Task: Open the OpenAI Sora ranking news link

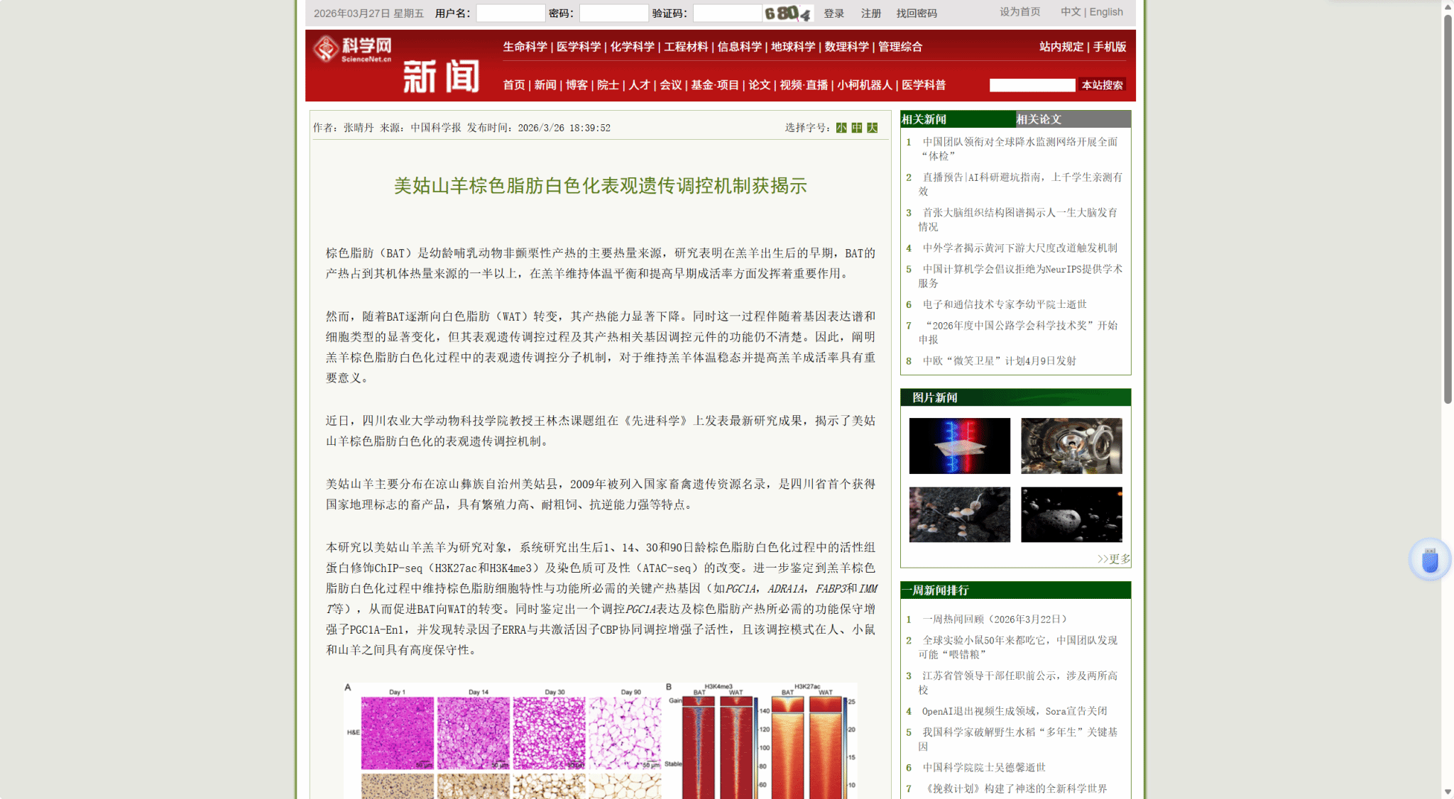Action: coord(1014,711)
